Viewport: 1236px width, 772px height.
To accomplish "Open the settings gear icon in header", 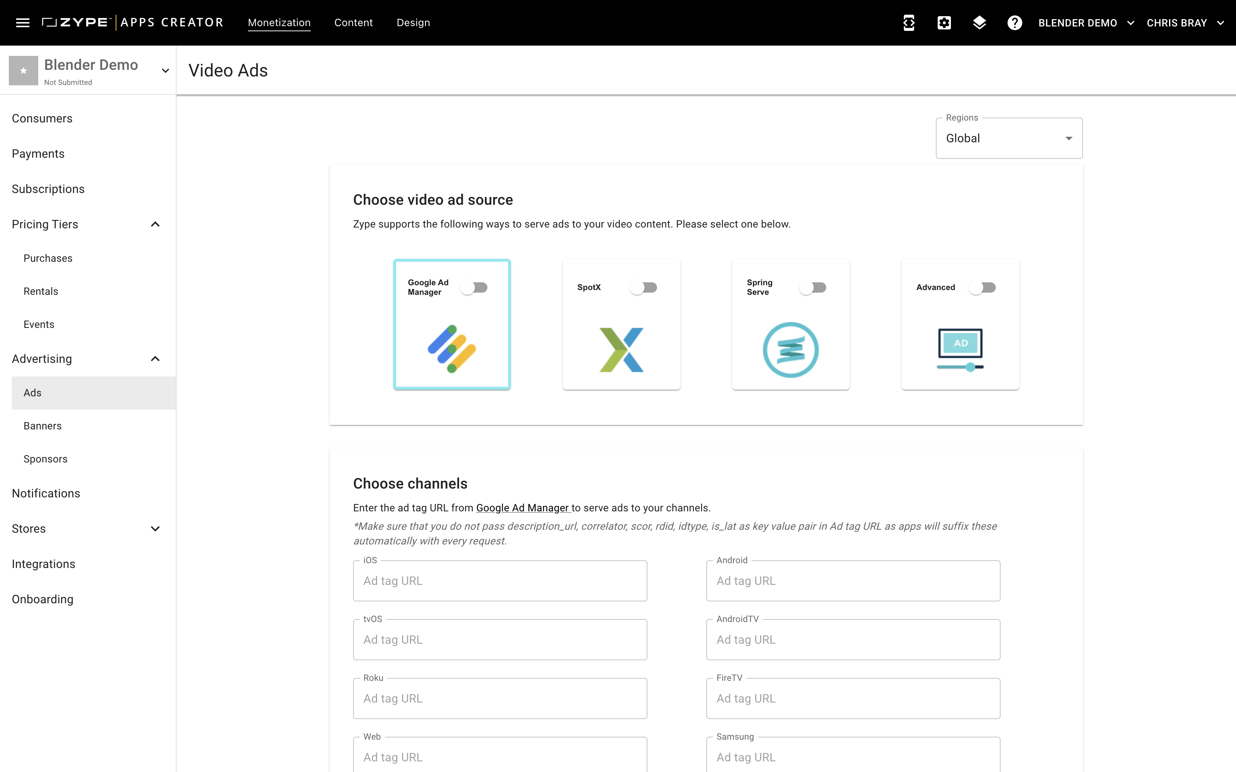I will [x=944, y=22].
